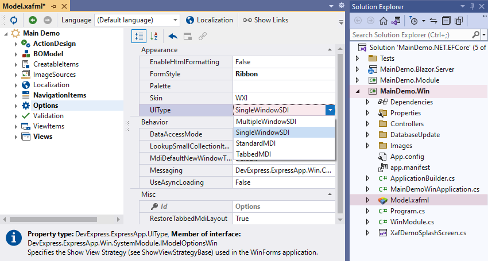
Task: Click Sync with Active Document icon
Action: pyautogui.click(x=433, y=21)
